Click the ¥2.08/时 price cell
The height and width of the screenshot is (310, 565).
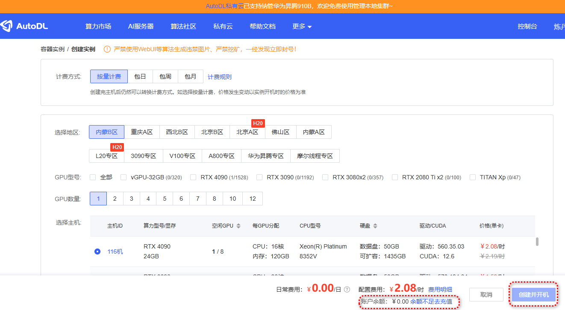(492, 246)
